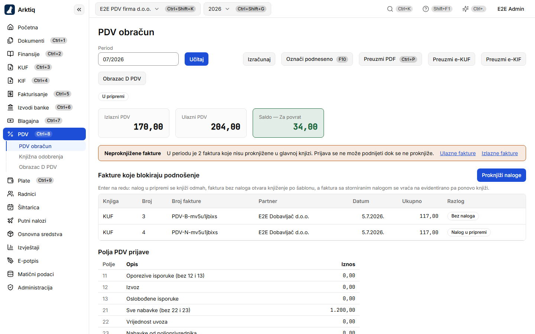Screen dimensions: 535x334
Task: Click the Fakturisanje invoice icon
Action: click(10, 94)
